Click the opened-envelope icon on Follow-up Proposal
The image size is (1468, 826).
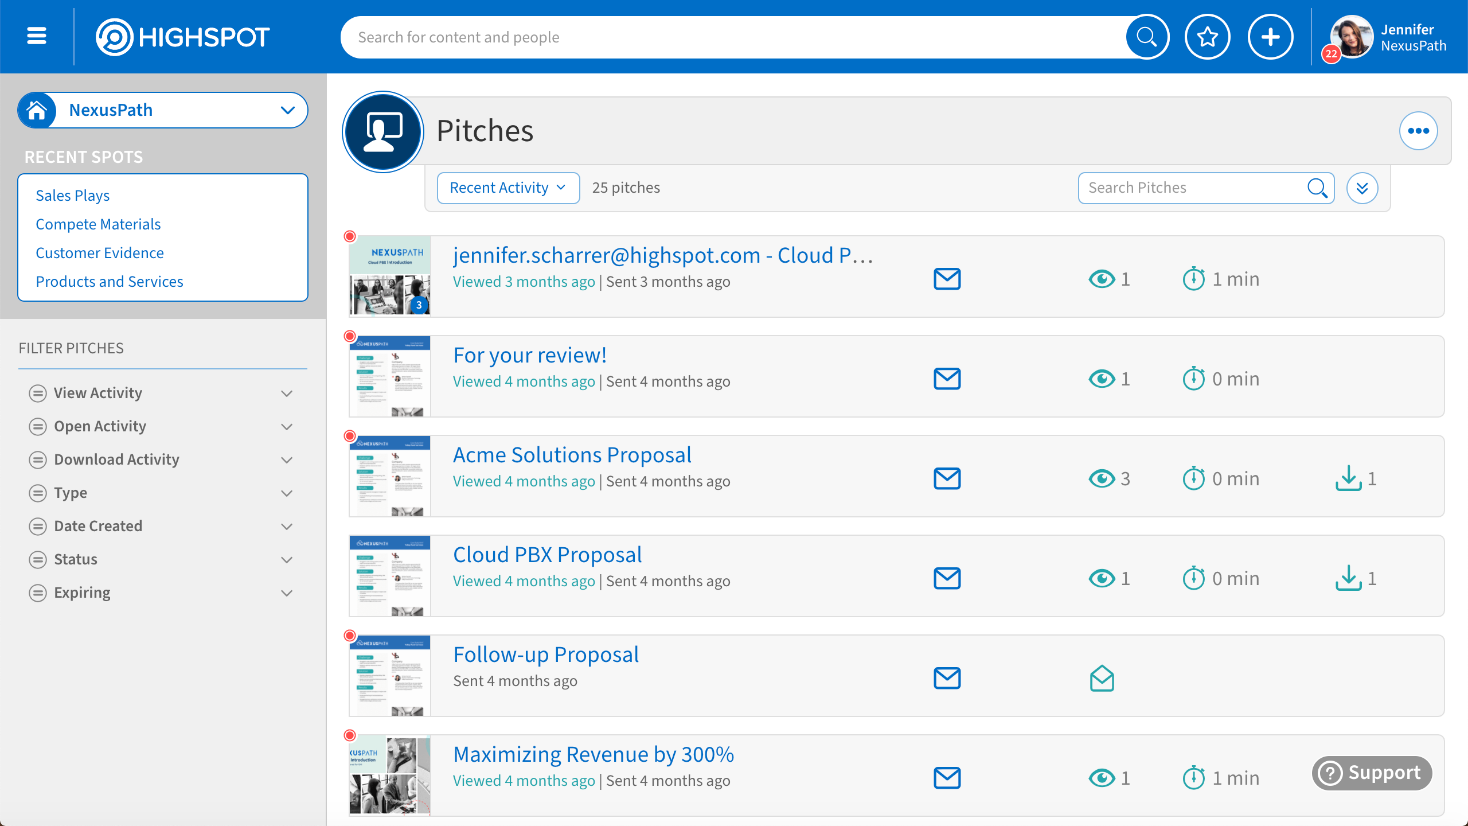(1102, 678)
